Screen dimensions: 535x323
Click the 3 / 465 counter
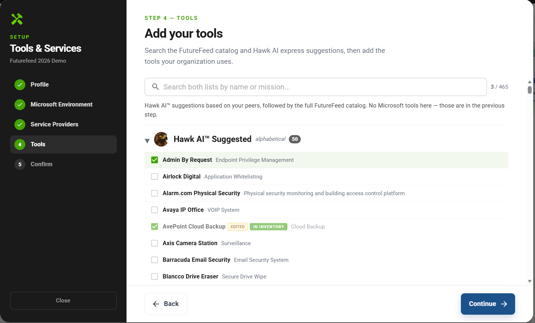(x=499, y=87)
